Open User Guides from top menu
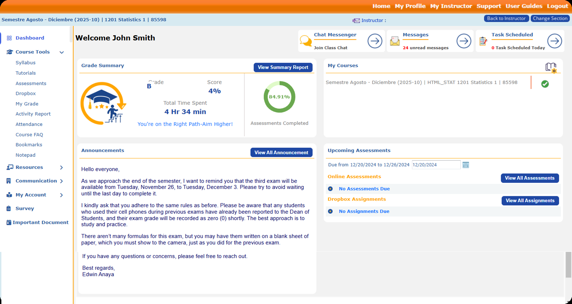The image size is (572, 304). tap(524, 6)
